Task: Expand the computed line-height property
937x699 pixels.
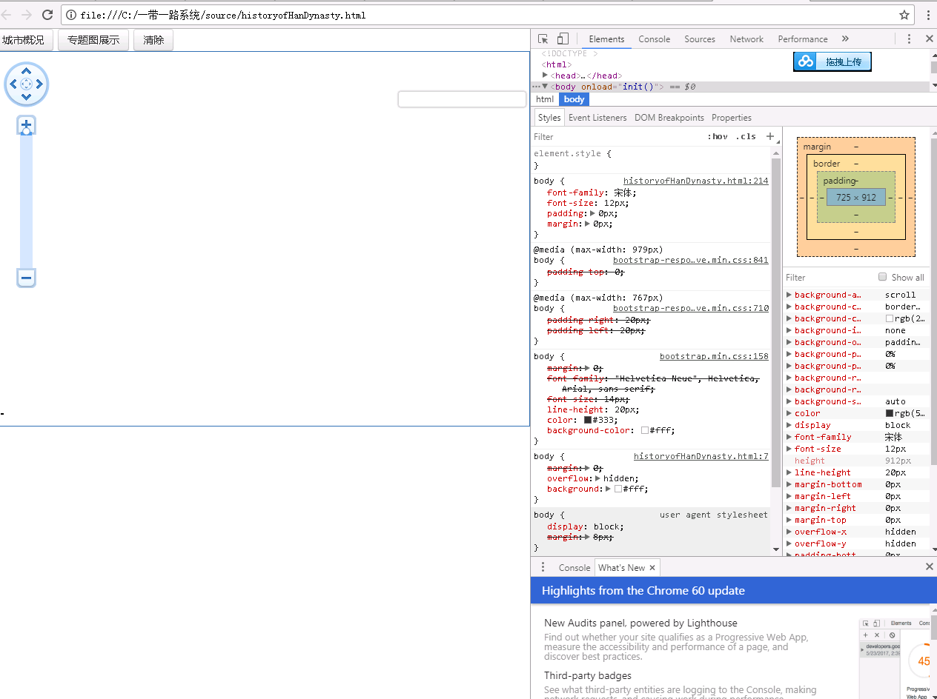Action: 789,472
